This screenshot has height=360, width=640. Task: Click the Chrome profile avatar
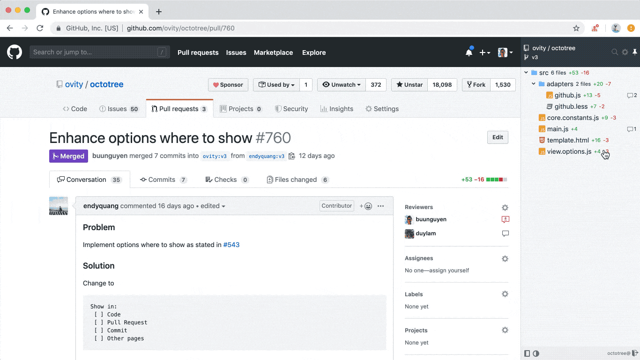pos(616,28)
